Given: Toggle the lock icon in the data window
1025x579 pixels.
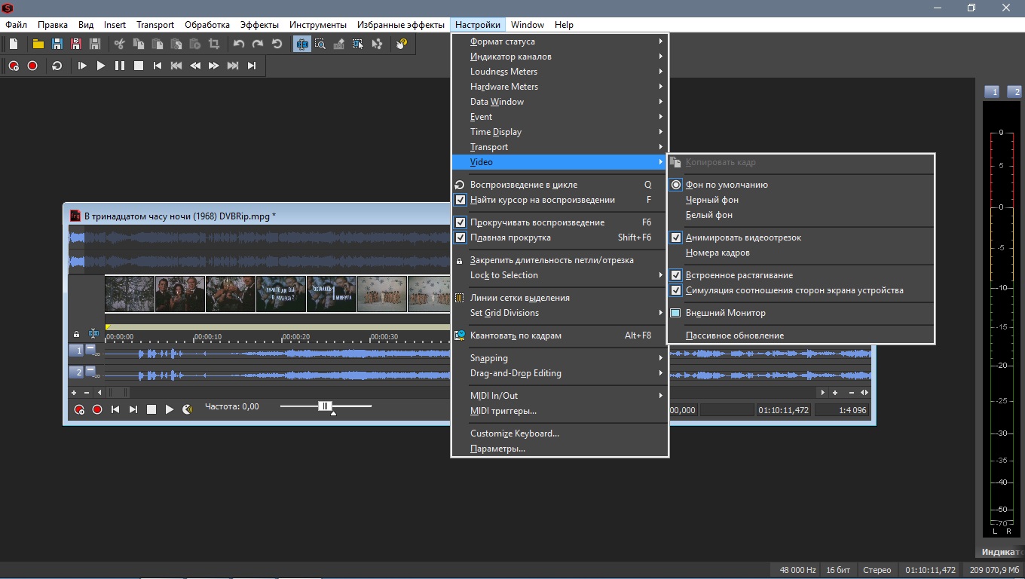Looking at the screenshot, I should coord(76,333).
